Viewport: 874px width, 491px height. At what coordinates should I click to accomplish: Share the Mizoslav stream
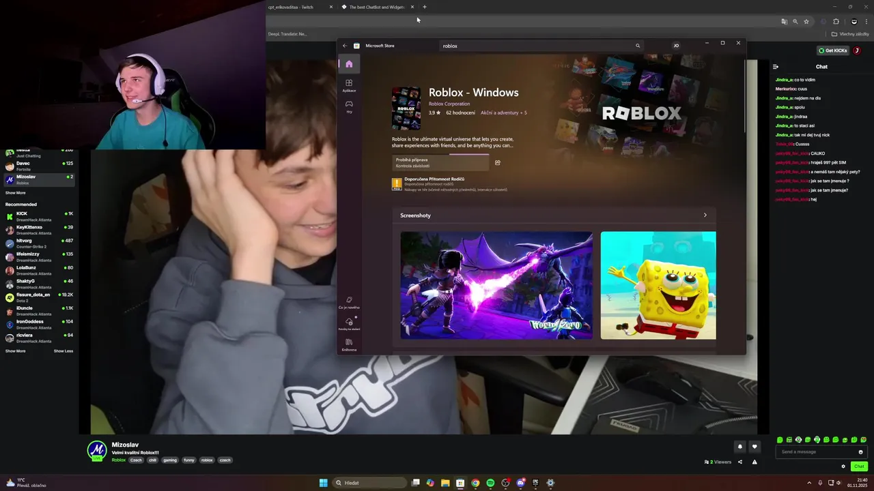tap(740, 462)
